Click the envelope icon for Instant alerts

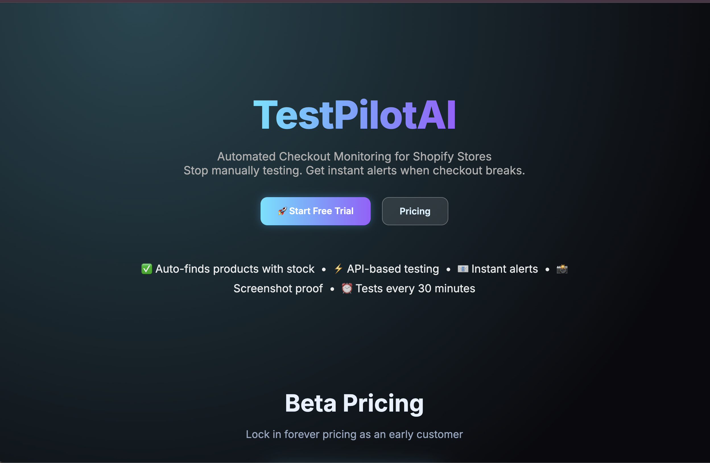463,269
